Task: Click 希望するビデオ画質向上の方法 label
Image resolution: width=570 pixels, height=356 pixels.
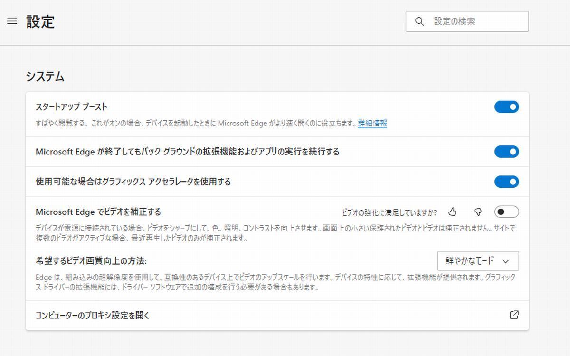Action: (91, 261)
